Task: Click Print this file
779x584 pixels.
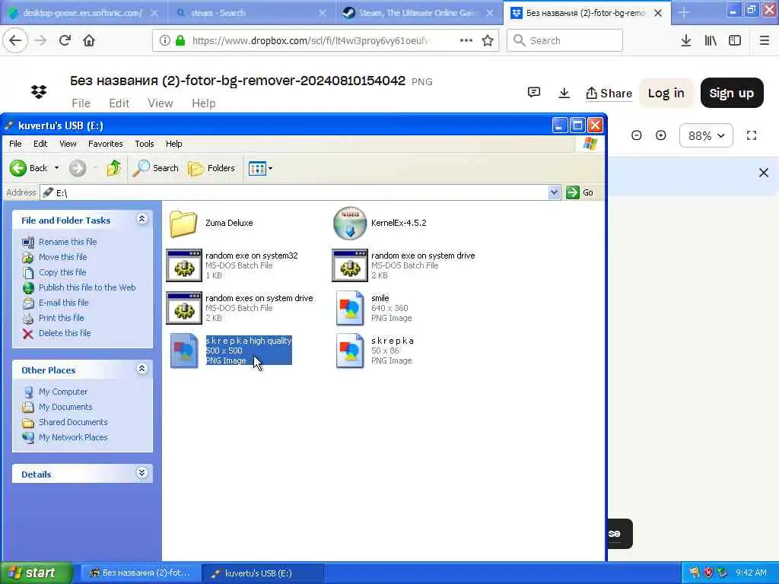Action: [x=61, y=318]
